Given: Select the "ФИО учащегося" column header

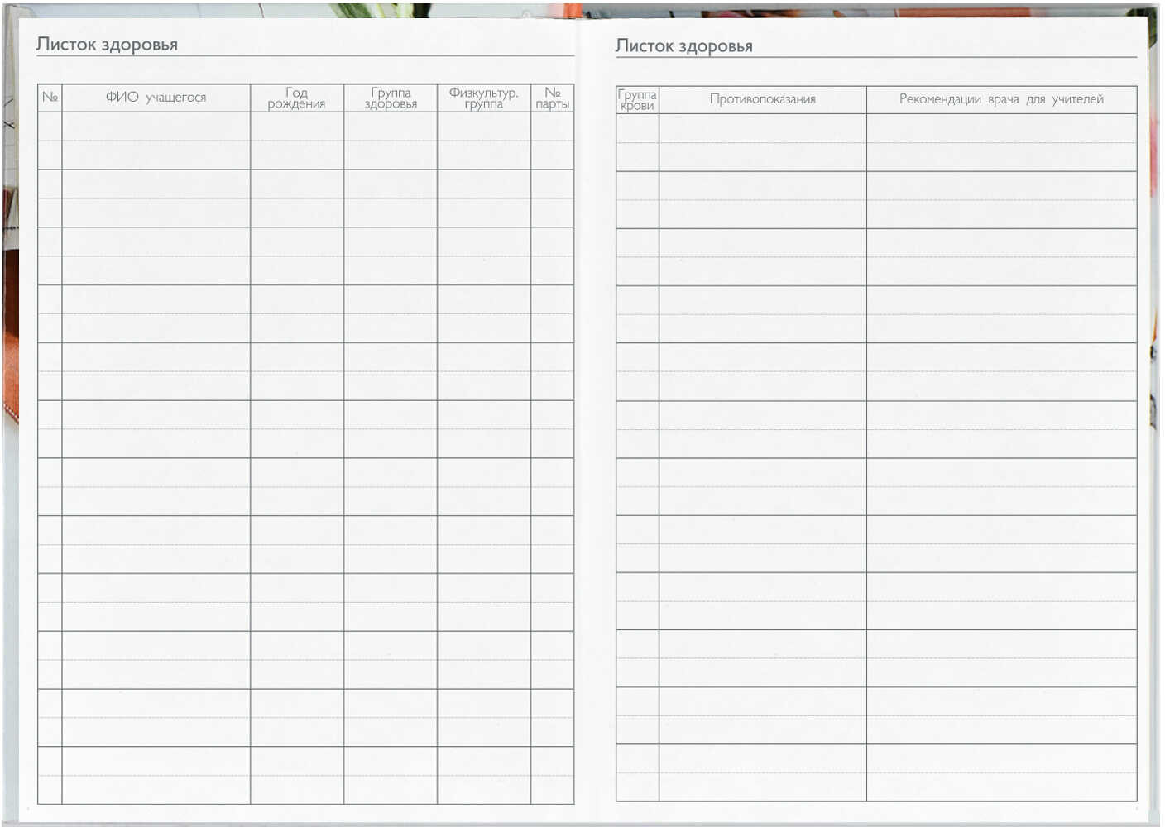Looking at the screenshot, I should coord(156,98).
